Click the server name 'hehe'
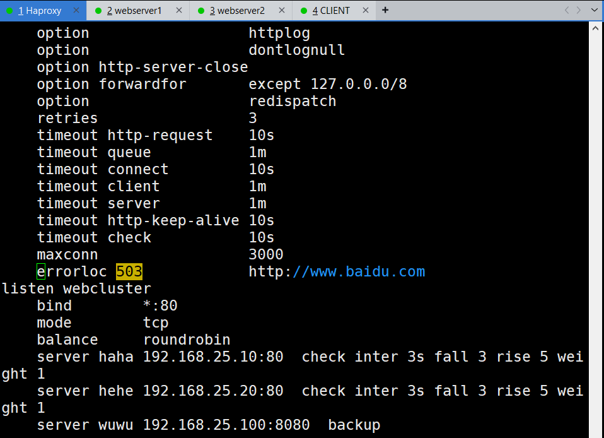The height and width of the screenshot is (438, 604). tap(116, 391)
